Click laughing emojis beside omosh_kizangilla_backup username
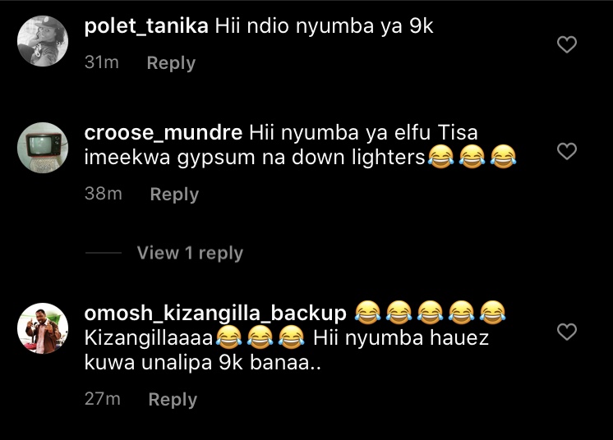Screen dimensions: 613x440 point(430,313)
